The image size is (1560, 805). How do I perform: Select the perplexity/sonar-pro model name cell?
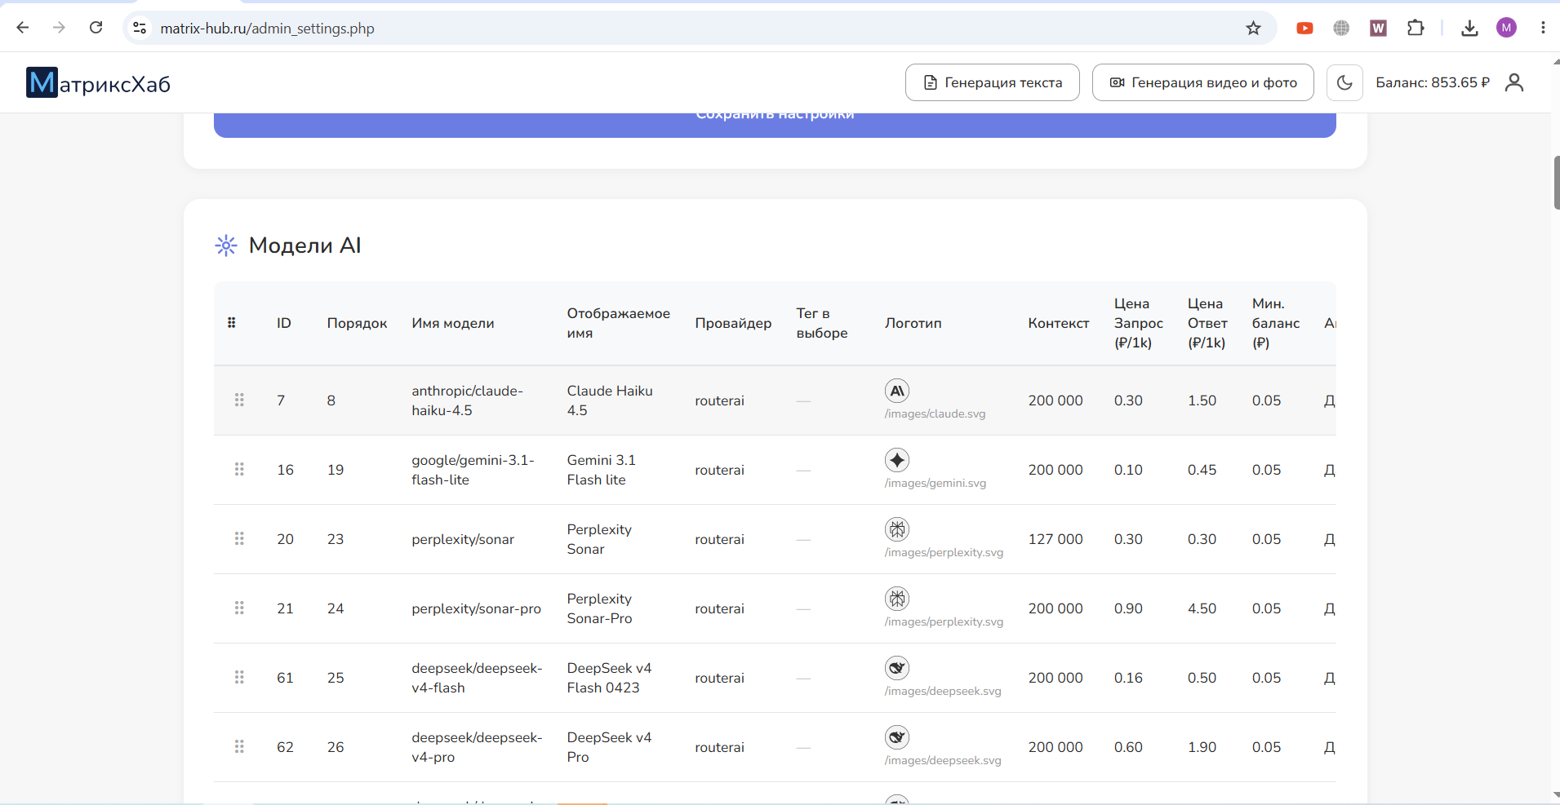tap(476, 608)
